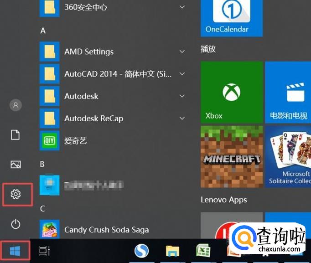Image resolution: width=311 pixels, height=263 pixels.
Task: Open Task View on taskbar
Action: click(45, 251)
